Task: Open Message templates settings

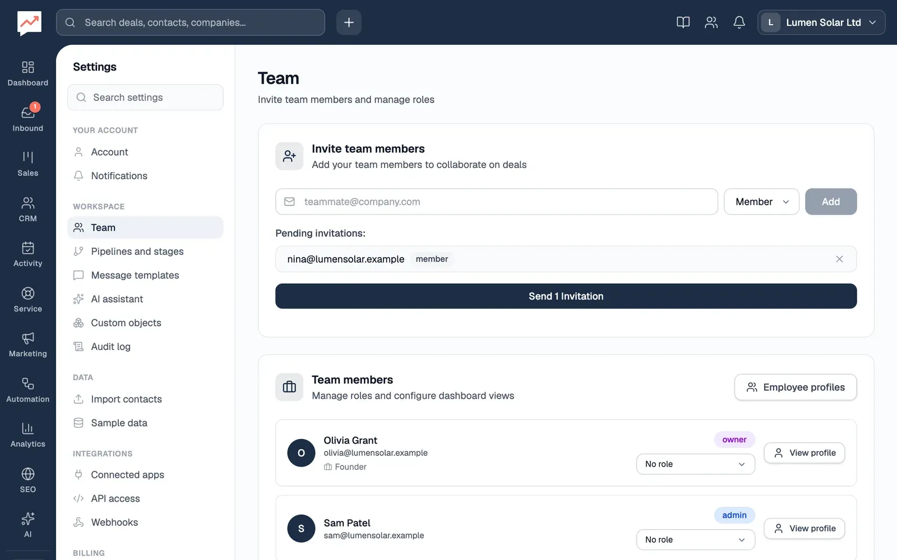Action: click(x=145, y=276)
